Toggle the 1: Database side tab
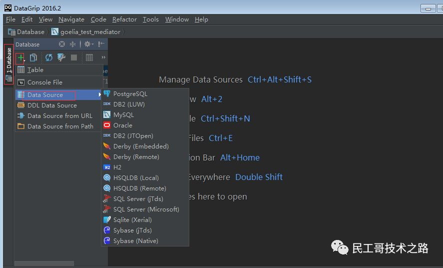 click(9, 64)
